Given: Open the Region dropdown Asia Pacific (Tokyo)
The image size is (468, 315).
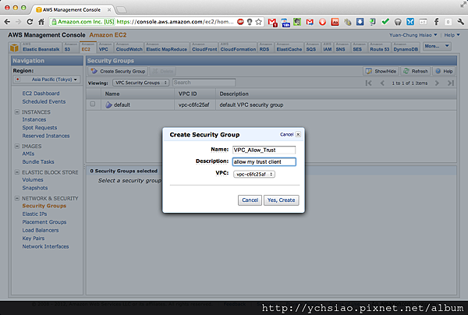Looking at the screenshot, I should (47, 80).
